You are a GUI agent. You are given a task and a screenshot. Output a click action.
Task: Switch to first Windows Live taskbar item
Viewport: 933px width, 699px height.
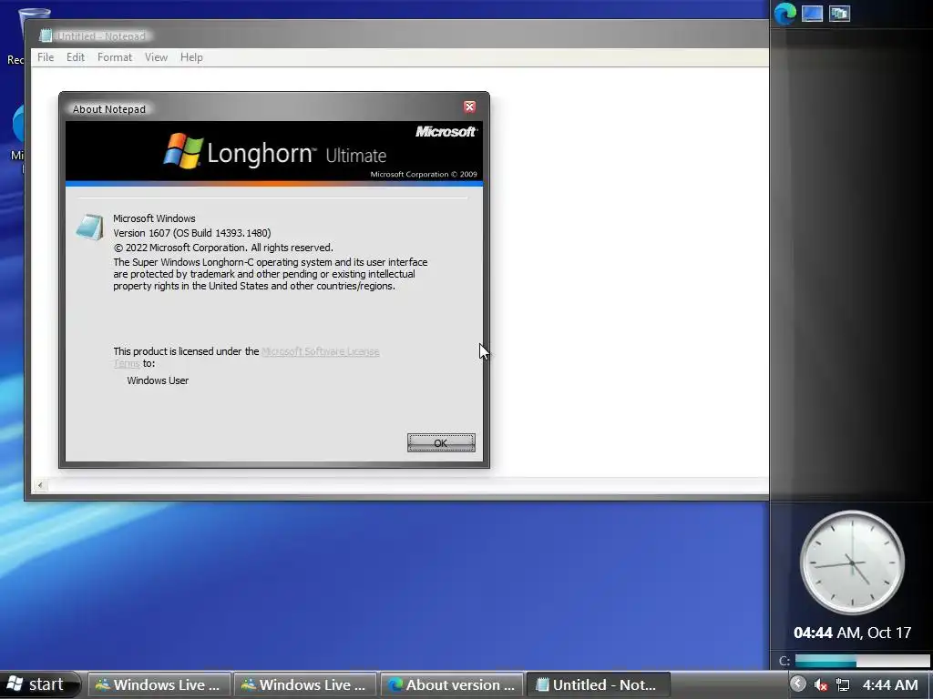click(159, 684)
